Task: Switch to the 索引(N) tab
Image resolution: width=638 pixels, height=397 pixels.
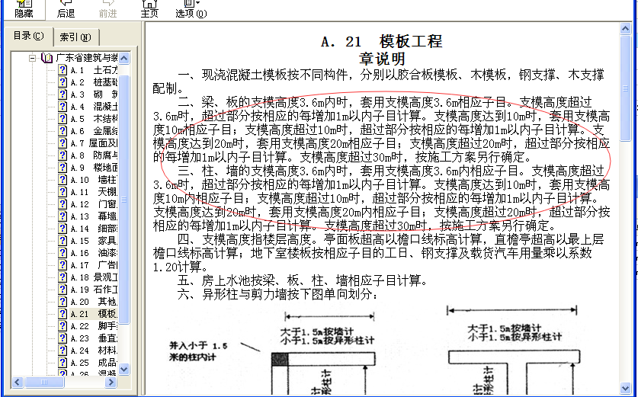Action: point(75,37)
